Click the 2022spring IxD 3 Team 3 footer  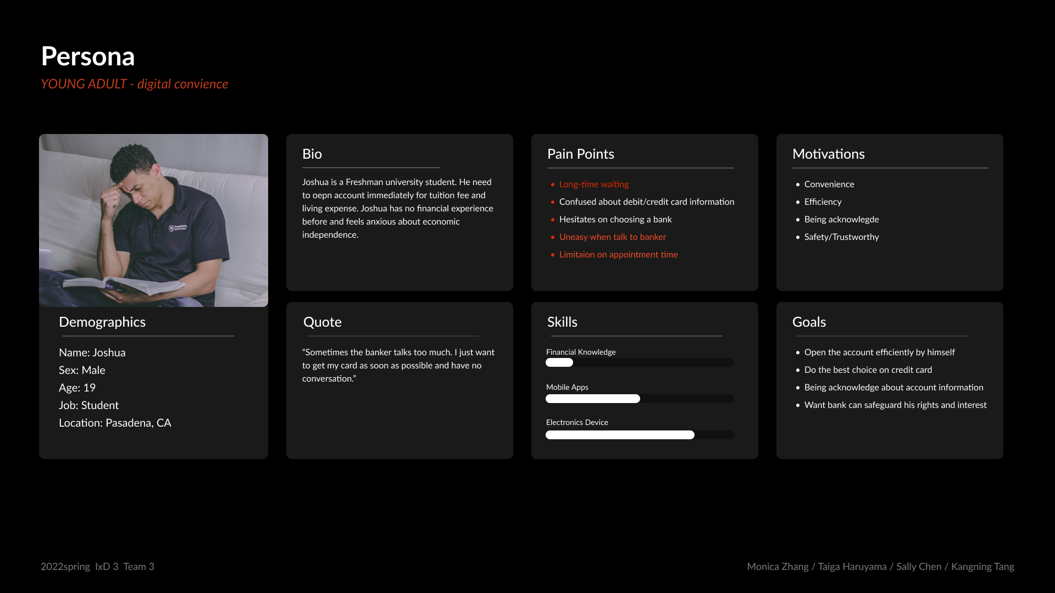(x=97, y=567)
